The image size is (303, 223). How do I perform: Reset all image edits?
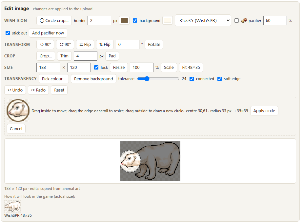pyautogui.click(x=59, y=90)
